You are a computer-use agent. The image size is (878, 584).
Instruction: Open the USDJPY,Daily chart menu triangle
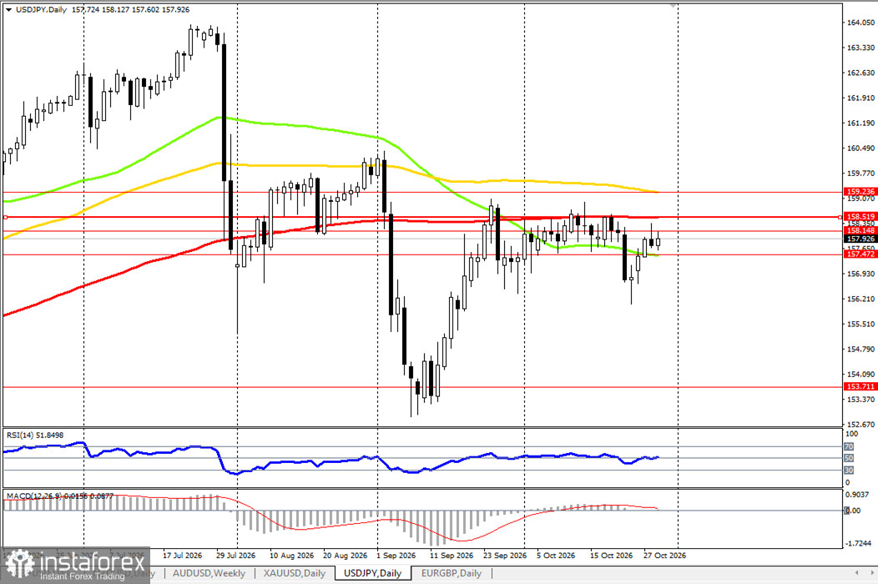coord(8,9)
